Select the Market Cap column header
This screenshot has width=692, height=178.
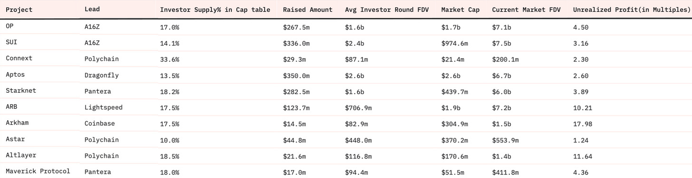(x=461, y=9)
